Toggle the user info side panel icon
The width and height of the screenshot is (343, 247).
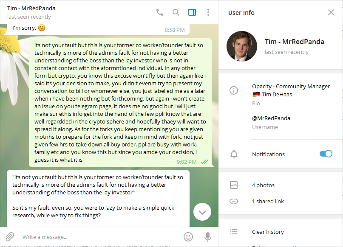click(192, 12)
